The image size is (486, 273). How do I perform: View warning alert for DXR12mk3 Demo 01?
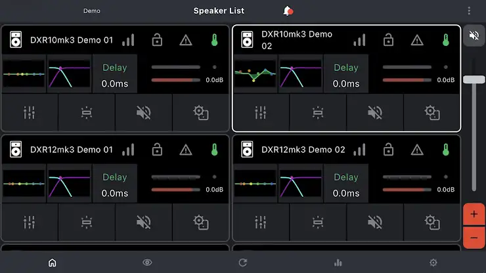186,150
